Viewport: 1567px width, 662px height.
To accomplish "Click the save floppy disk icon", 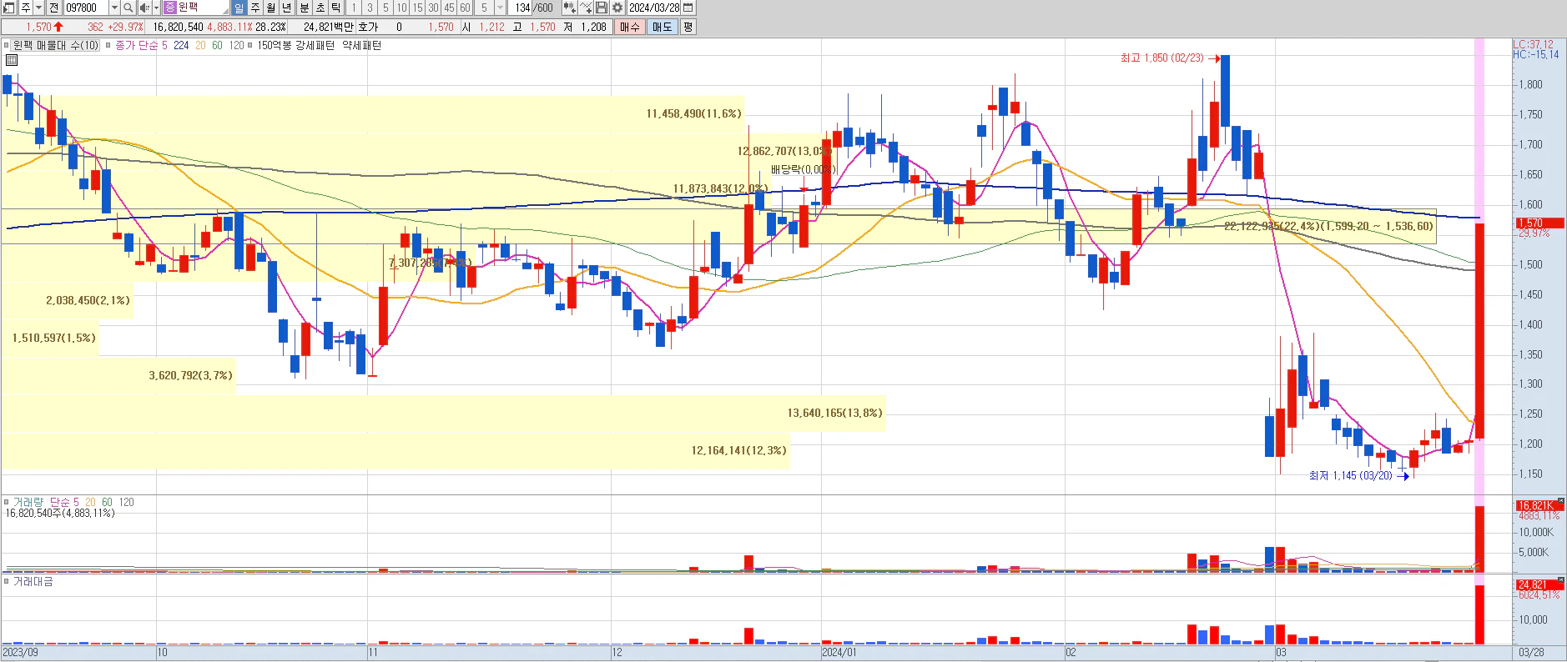I will coord(602,8).
